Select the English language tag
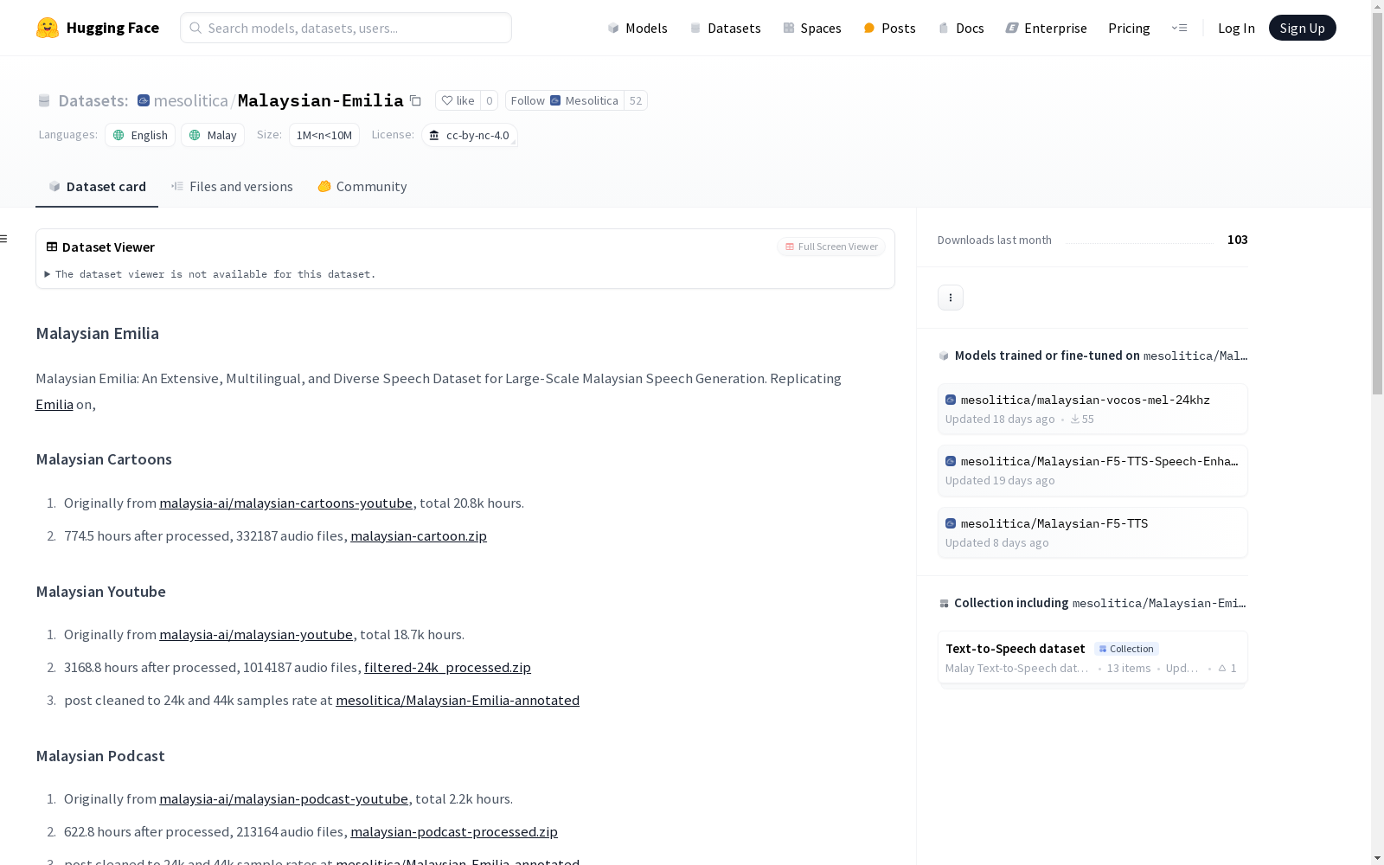1384x865 pixels. pyautogui.click(x=140, y=135)
